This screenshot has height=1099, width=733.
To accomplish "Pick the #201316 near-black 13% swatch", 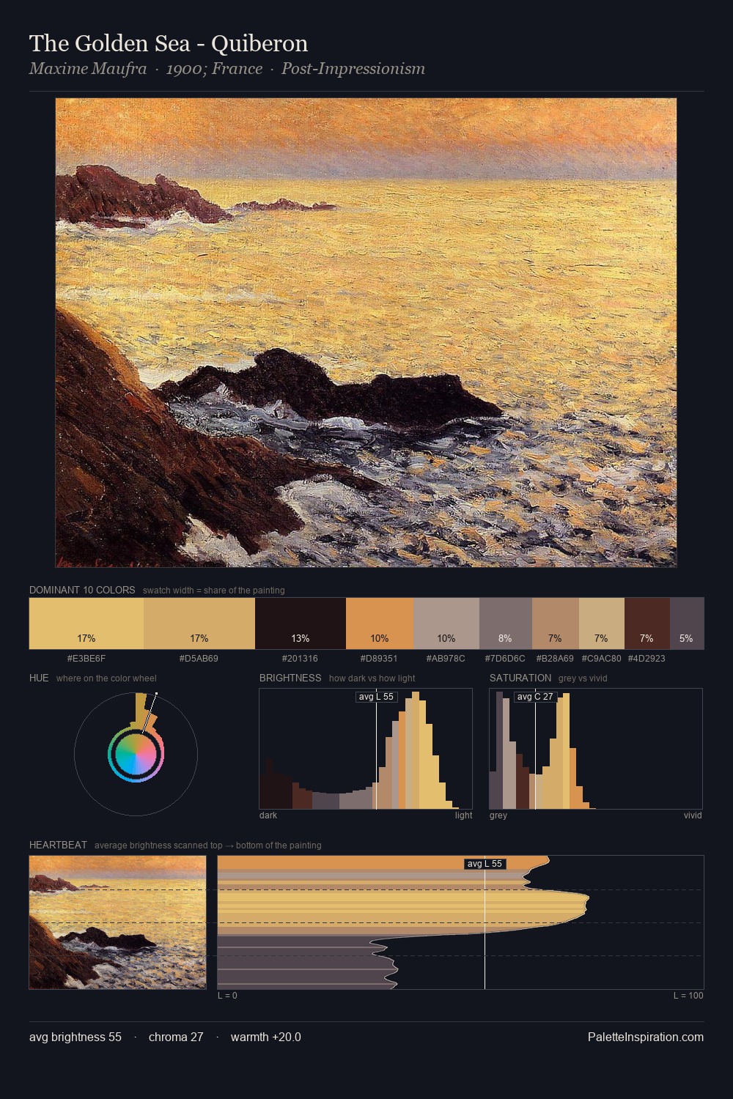I will pos(301,623).
